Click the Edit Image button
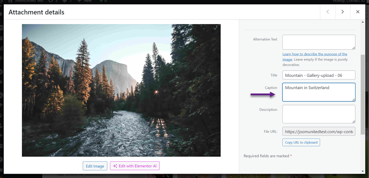This screenshot has height=178, width=369. 95,166
